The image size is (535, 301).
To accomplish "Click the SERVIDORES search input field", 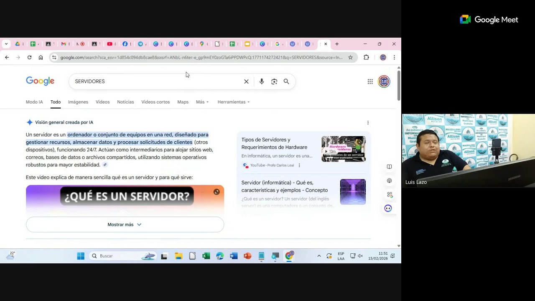I will coord(157,82).
